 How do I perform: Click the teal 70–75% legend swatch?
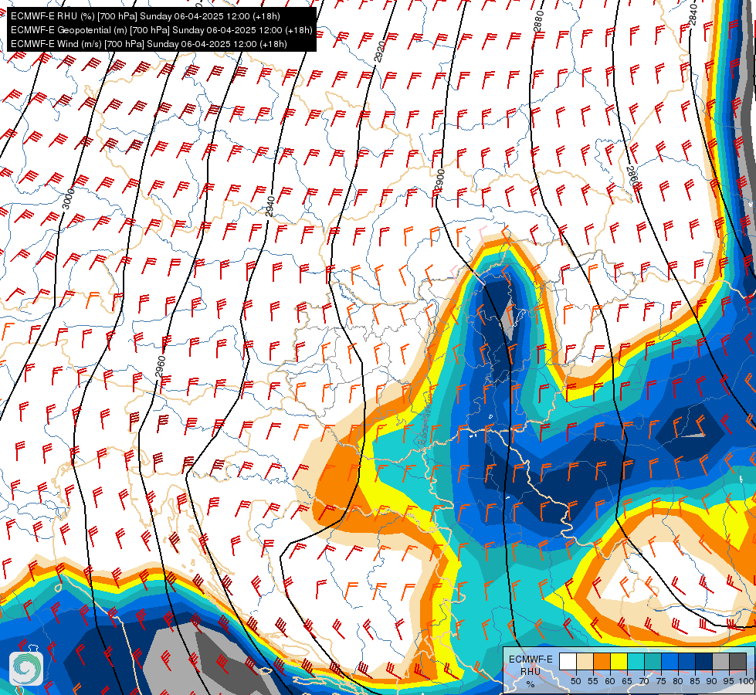point(653,662)
